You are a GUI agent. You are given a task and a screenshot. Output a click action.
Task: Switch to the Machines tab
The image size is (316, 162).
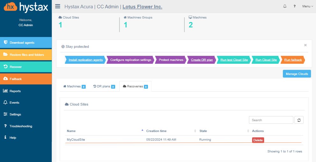[x=74, y=86]
